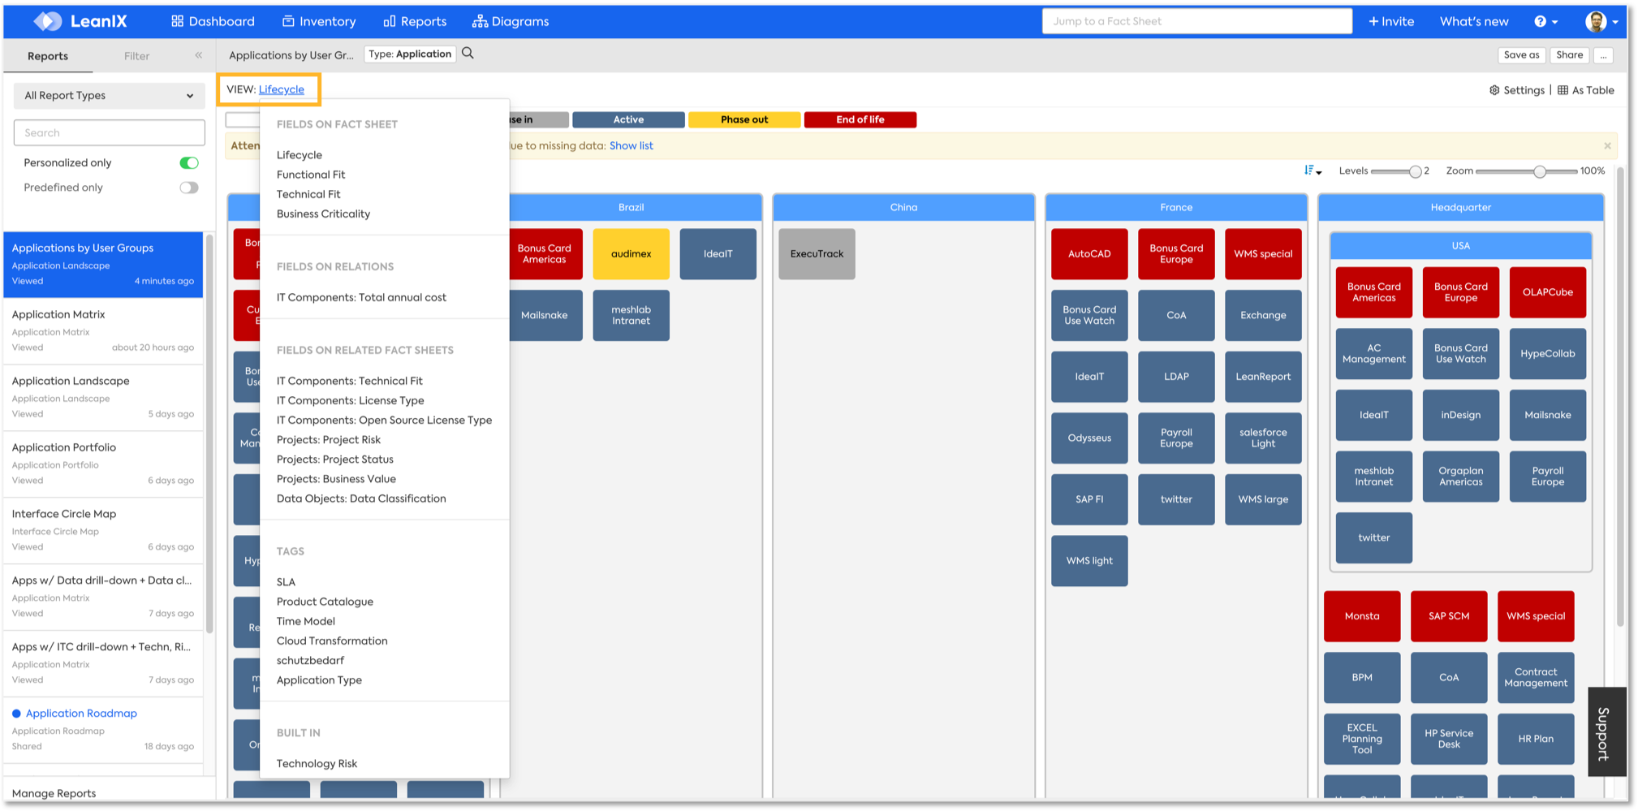Click the Settings gear icon

[1494, 90]
